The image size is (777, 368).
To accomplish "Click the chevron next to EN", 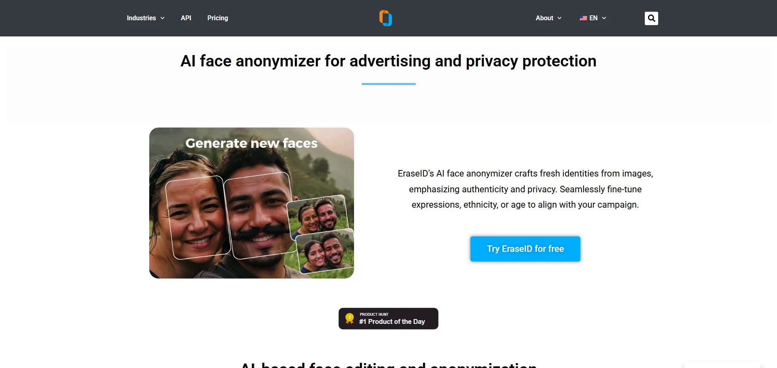I will pos(604,18).
